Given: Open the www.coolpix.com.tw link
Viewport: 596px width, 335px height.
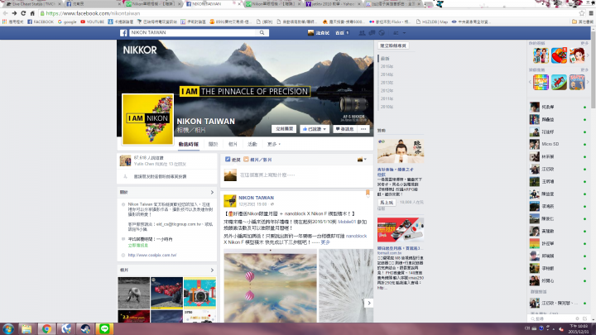Looking at the screenshot, I should coord(152,256).
